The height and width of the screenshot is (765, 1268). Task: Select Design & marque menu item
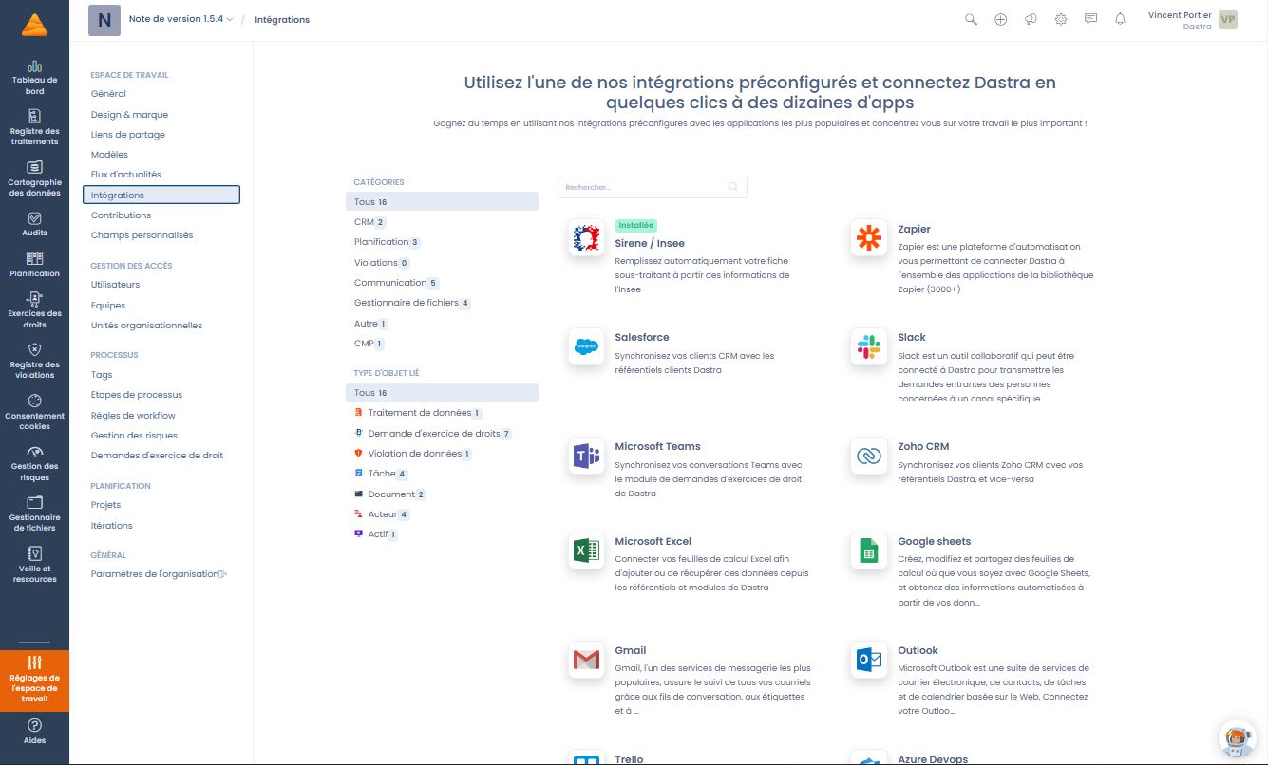coord(129,115)
